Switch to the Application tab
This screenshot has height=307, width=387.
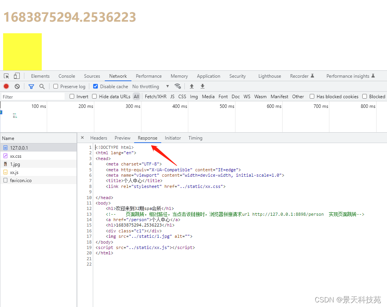pos(208,76)
